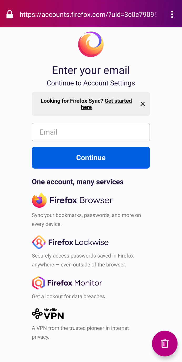The width and height of the screenshot is (182, 362).
Task: Click the Firefox account logo at the top
Action: (91, 44)
